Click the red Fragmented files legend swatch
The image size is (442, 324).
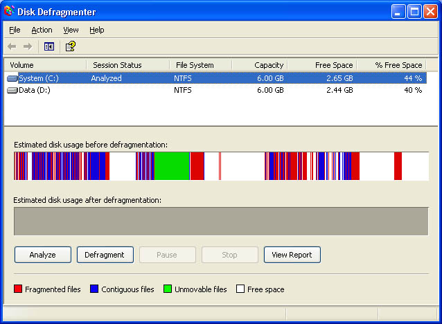click(18, 289)
